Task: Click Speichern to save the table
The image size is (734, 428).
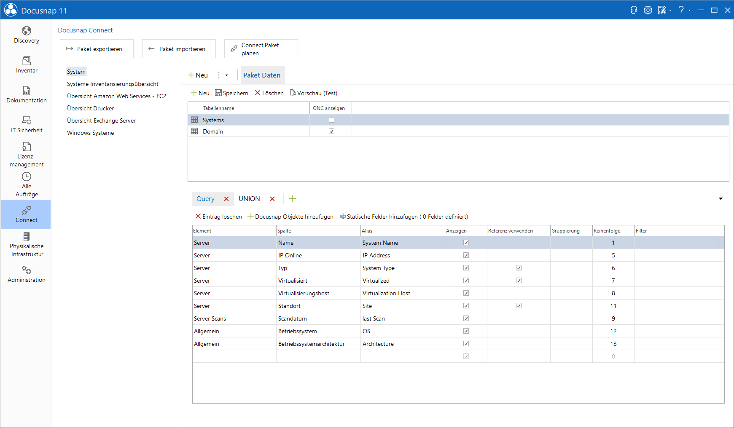Action: [231, 93]
